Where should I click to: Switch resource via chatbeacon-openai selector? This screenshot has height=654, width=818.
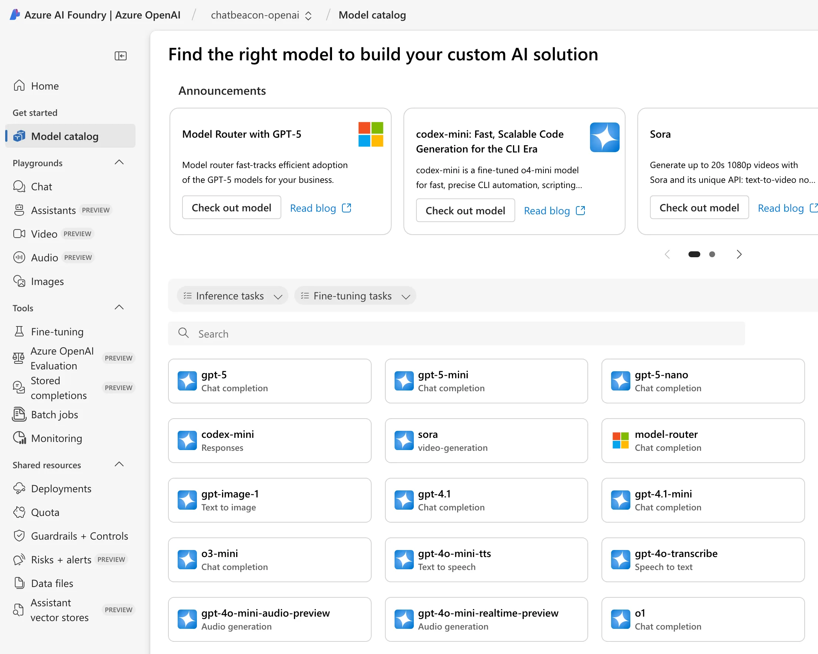[261, 15]
